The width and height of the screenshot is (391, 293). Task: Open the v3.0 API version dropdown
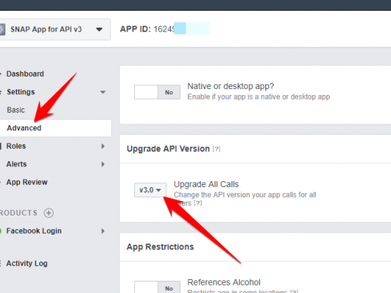tap(150, 190)
